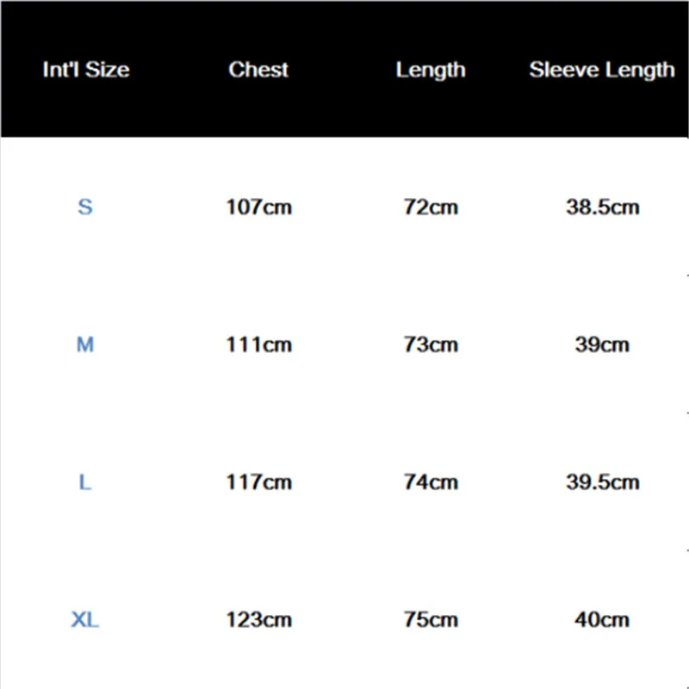Click the 72cm length value

click(x=431, y=207)
